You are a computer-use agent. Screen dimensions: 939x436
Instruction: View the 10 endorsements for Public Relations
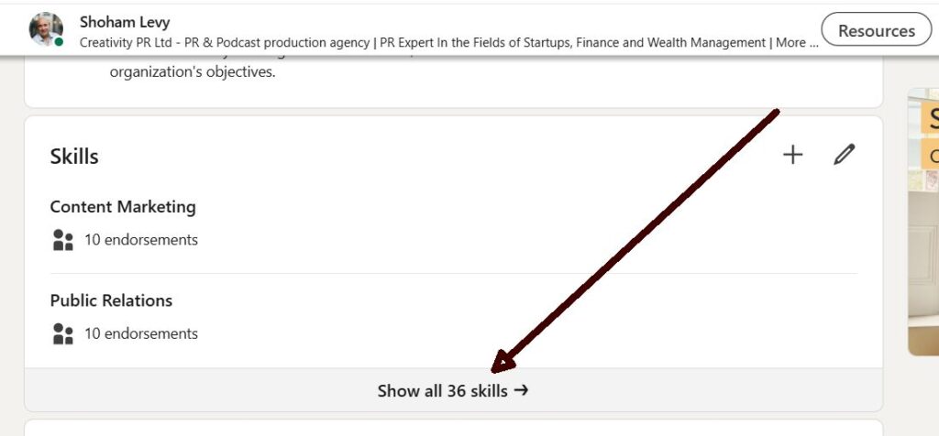(141, 333)
